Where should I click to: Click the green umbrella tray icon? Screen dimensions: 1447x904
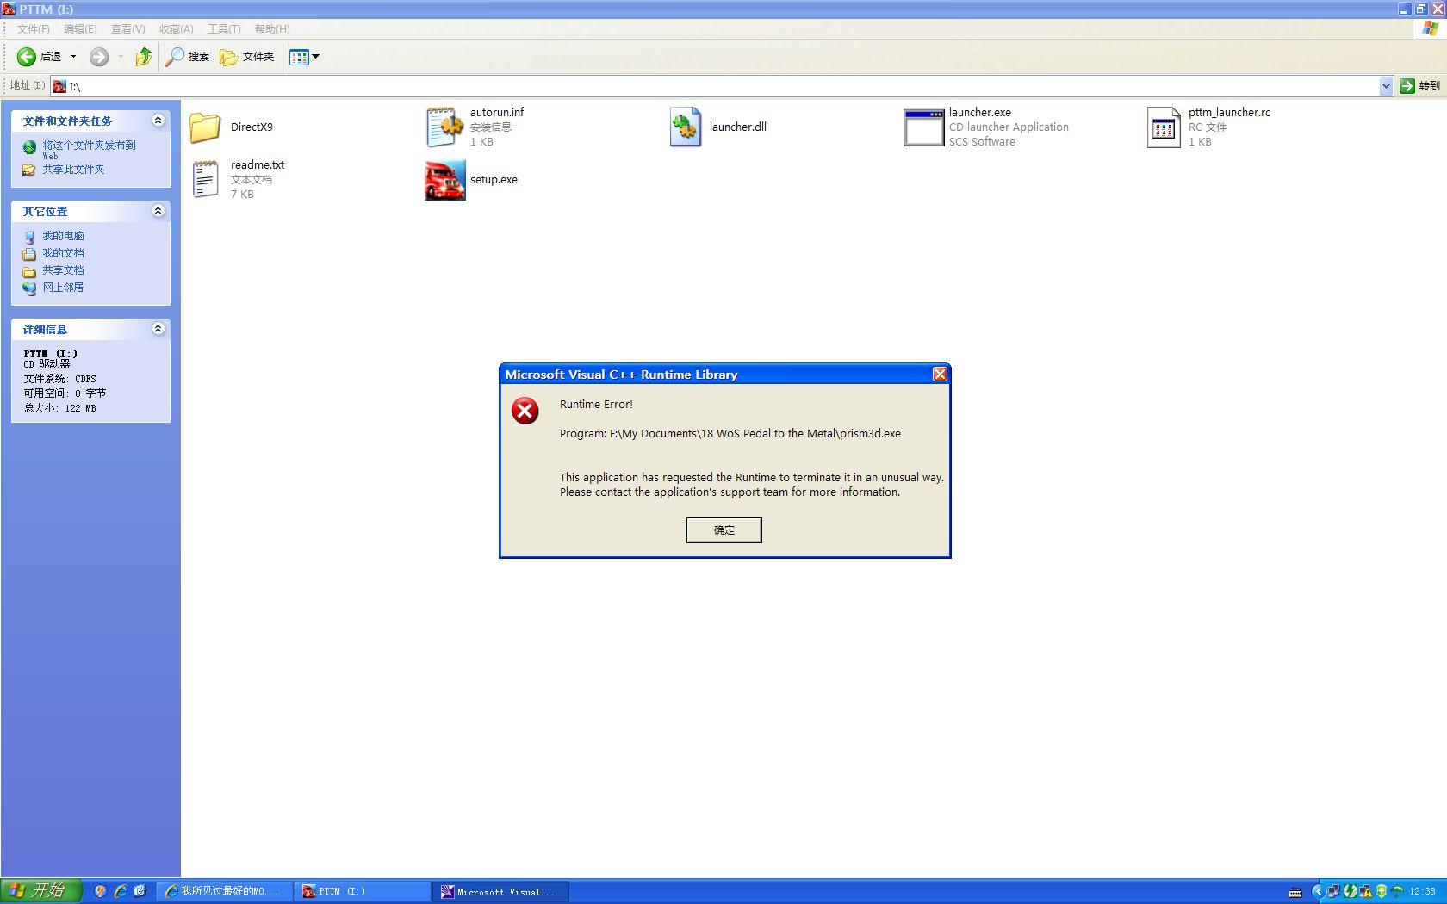[x=1397, y=891]
